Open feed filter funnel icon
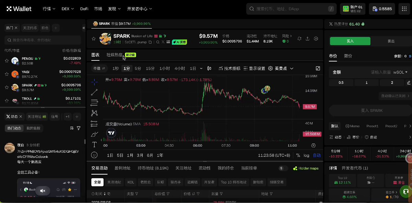The width and height of the screenshot is (412, 203). (79, 128)
